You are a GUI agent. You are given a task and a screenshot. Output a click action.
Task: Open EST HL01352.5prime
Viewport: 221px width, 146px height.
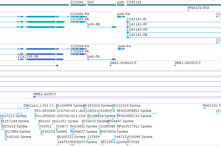65,121
